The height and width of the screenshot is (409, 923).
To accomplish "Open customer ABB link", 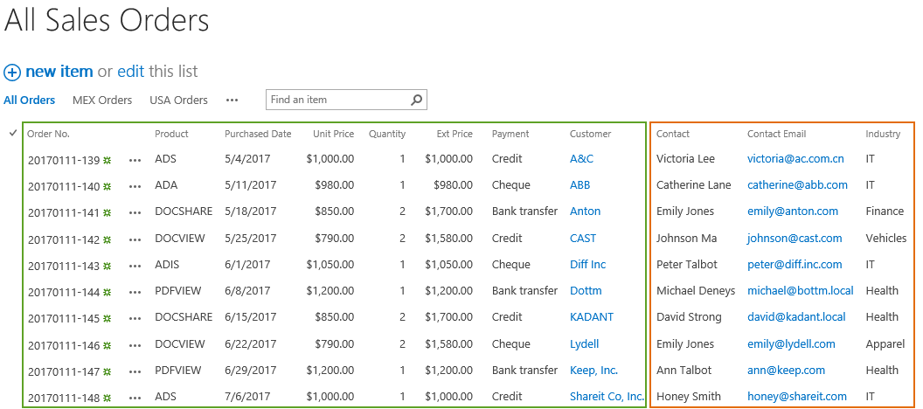I will (x=579, y=185).
